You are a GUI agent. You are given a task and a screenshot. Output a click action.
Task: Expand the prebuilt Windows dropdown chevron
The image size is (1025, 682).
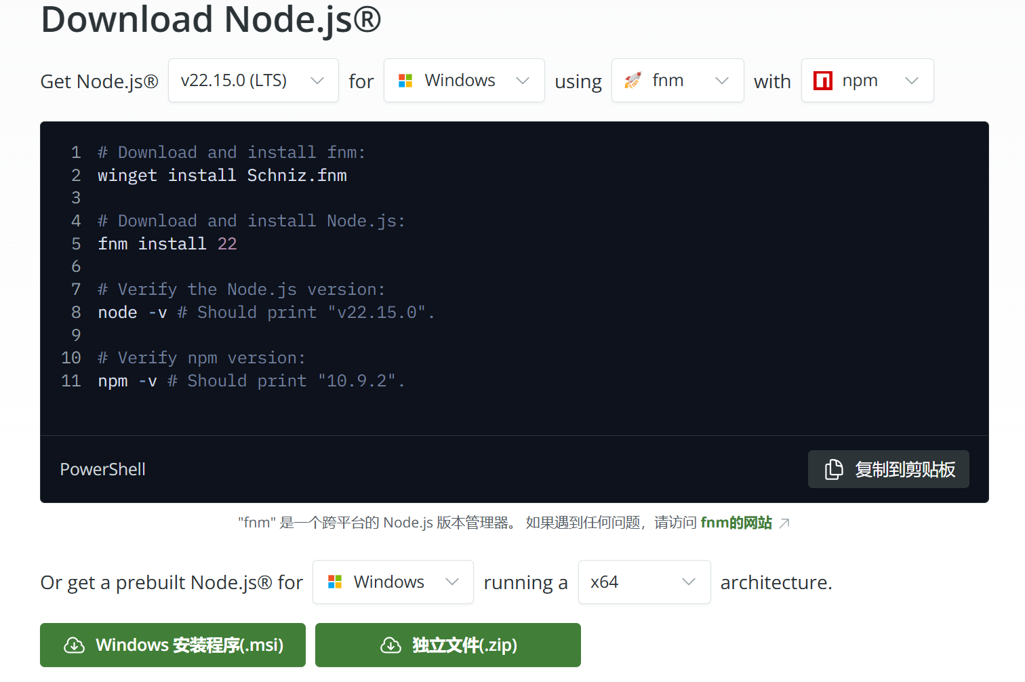(452, 582)
